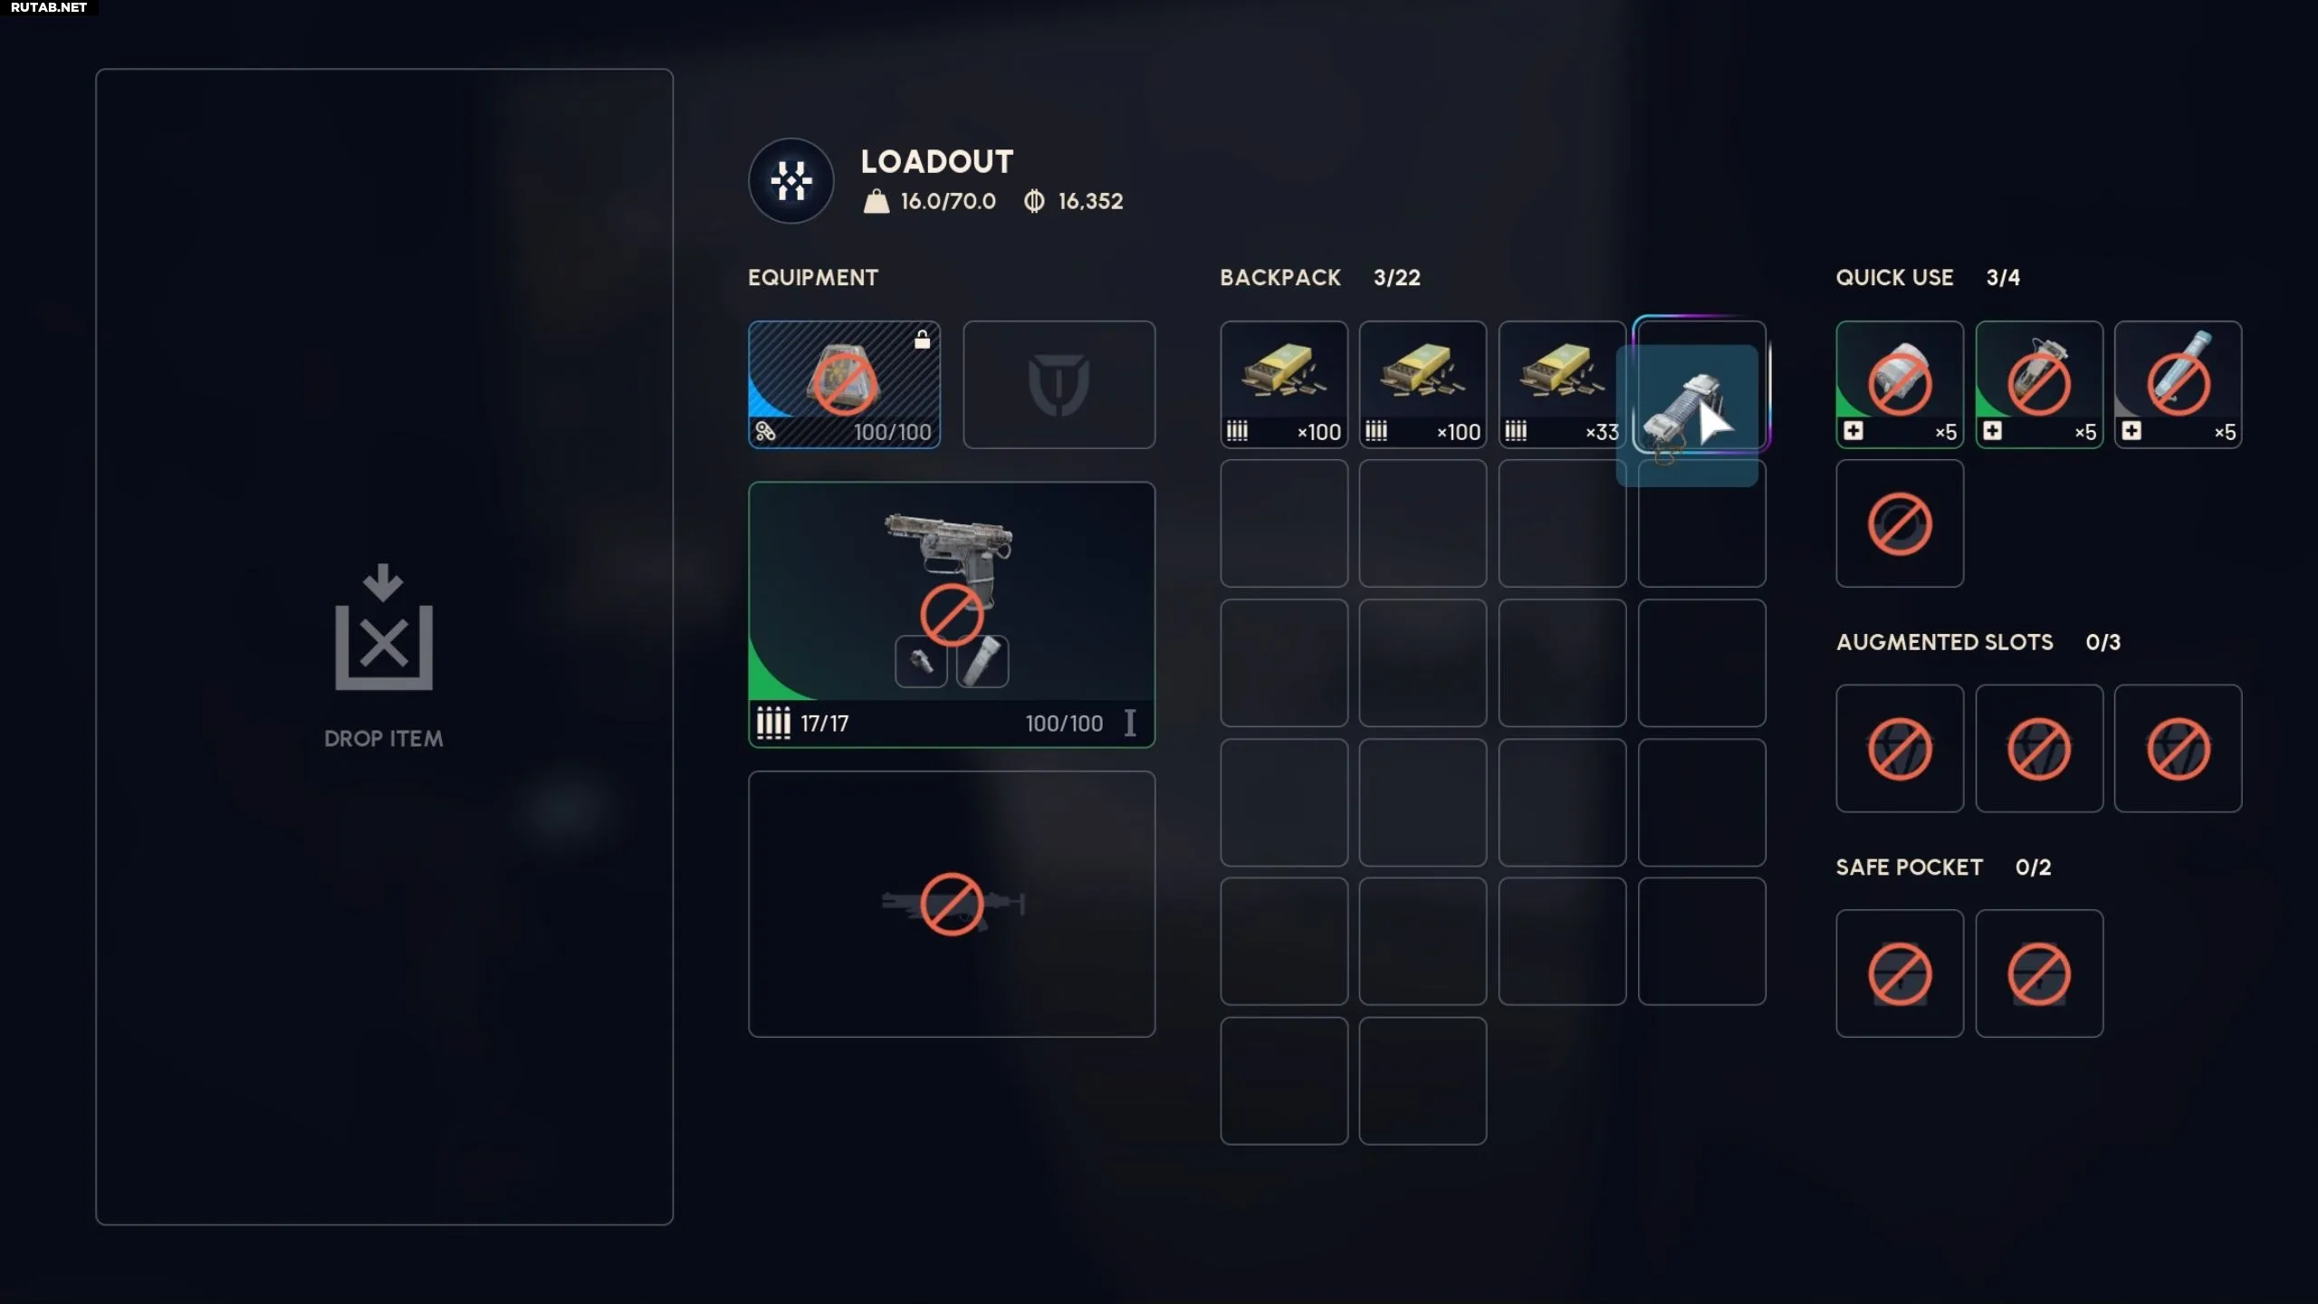
Task: Click the Drop Item area icon
Action: (x=384, y=627)
